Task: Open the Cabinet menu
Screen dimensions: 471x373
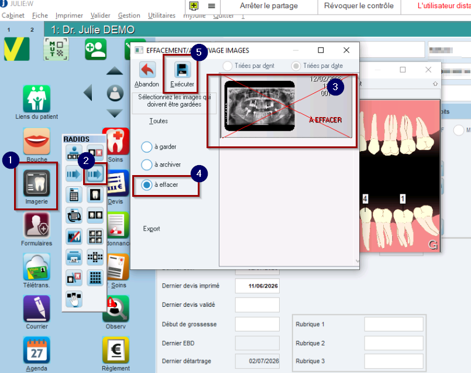Action: pyautogui.click(x=13, y=15)
